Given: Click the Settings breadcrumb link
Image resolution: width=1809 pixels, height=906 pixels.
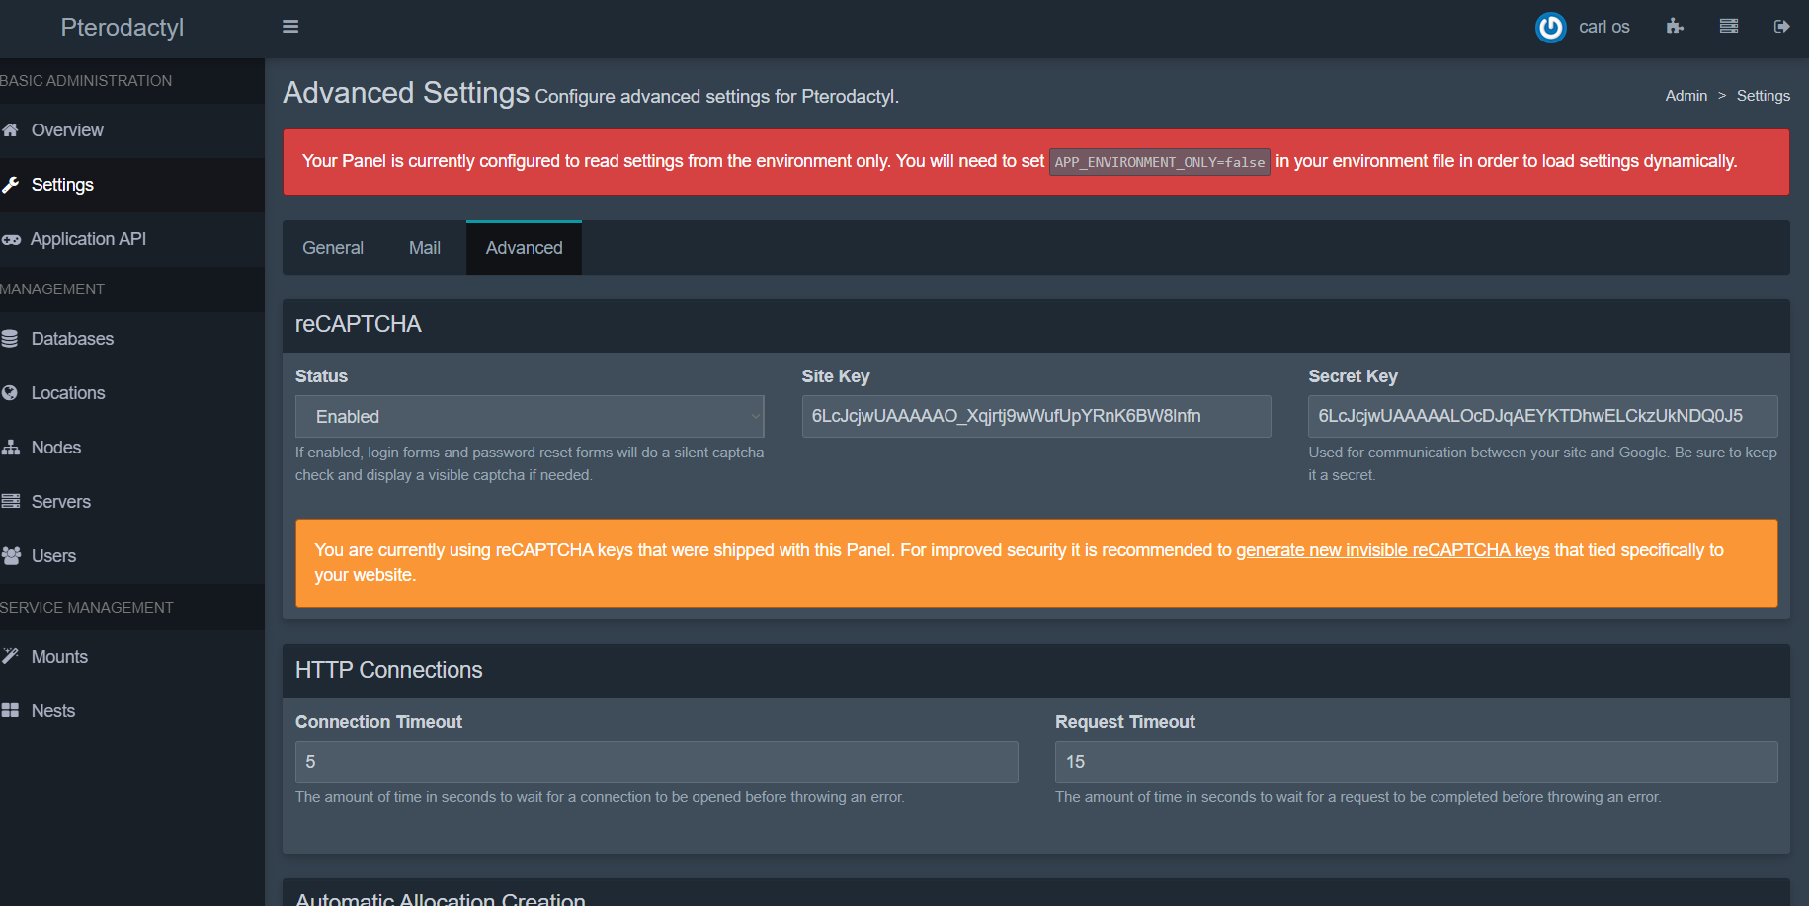Looking at the screenshot, I should [1764, 96].
